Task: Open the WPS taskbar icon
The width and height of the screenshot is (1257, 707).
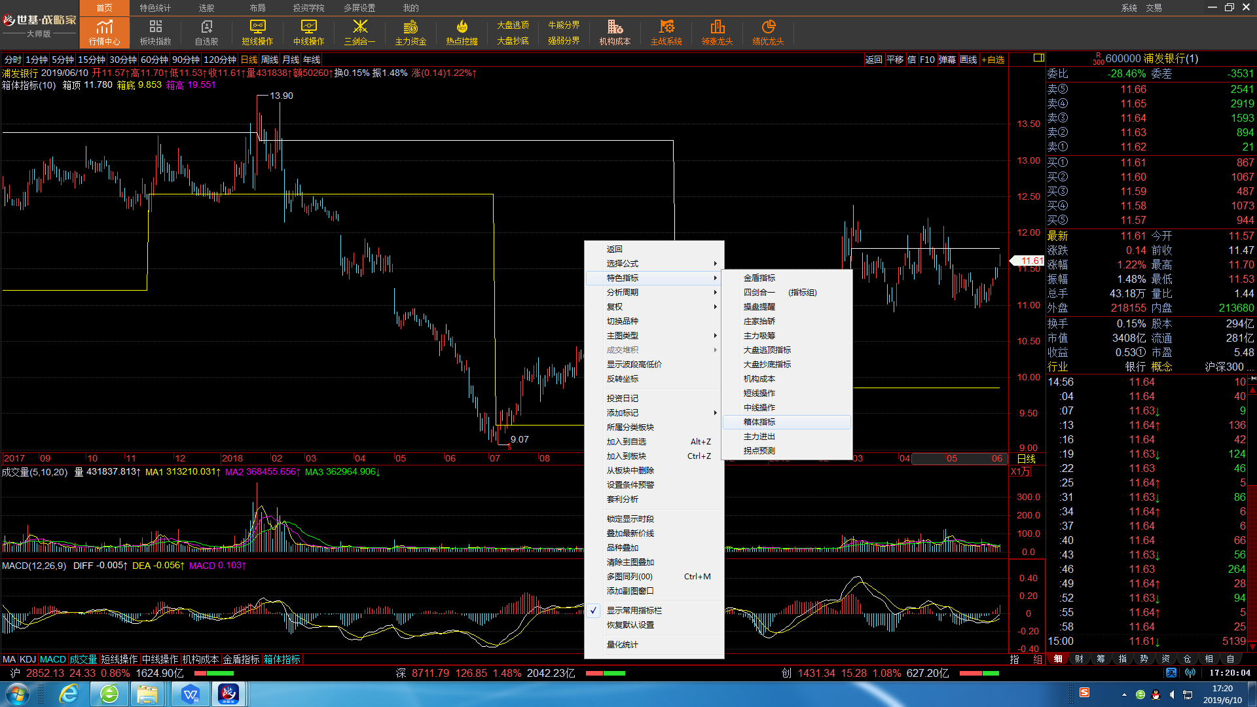Action: (190, 694)
